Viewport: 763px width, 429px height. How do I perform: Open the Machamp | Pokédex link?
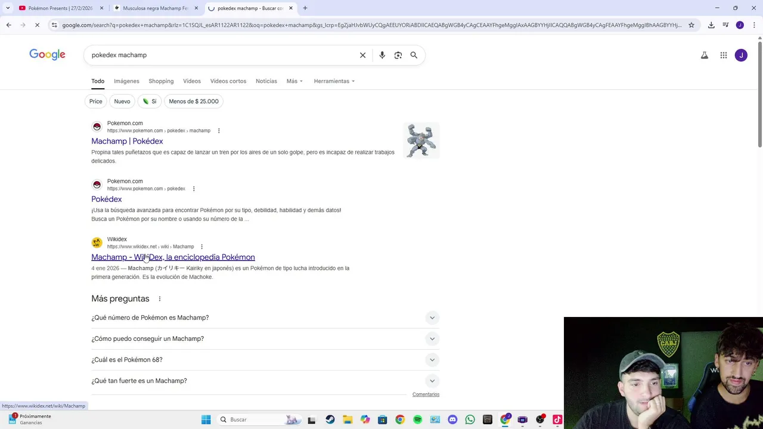coord(127,141)
